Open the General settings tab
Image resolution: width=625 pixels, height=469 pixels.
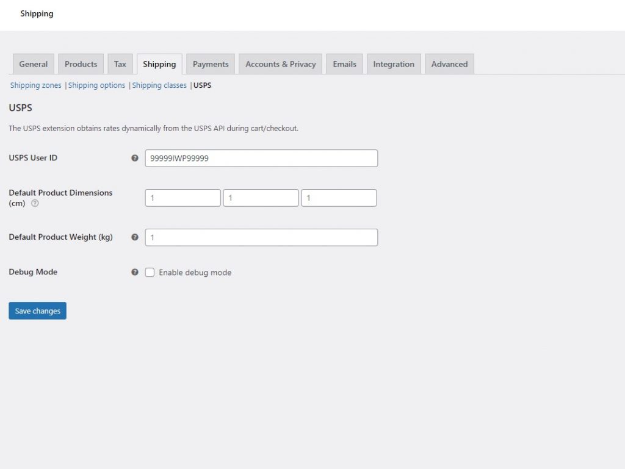[x=34, y=64]
